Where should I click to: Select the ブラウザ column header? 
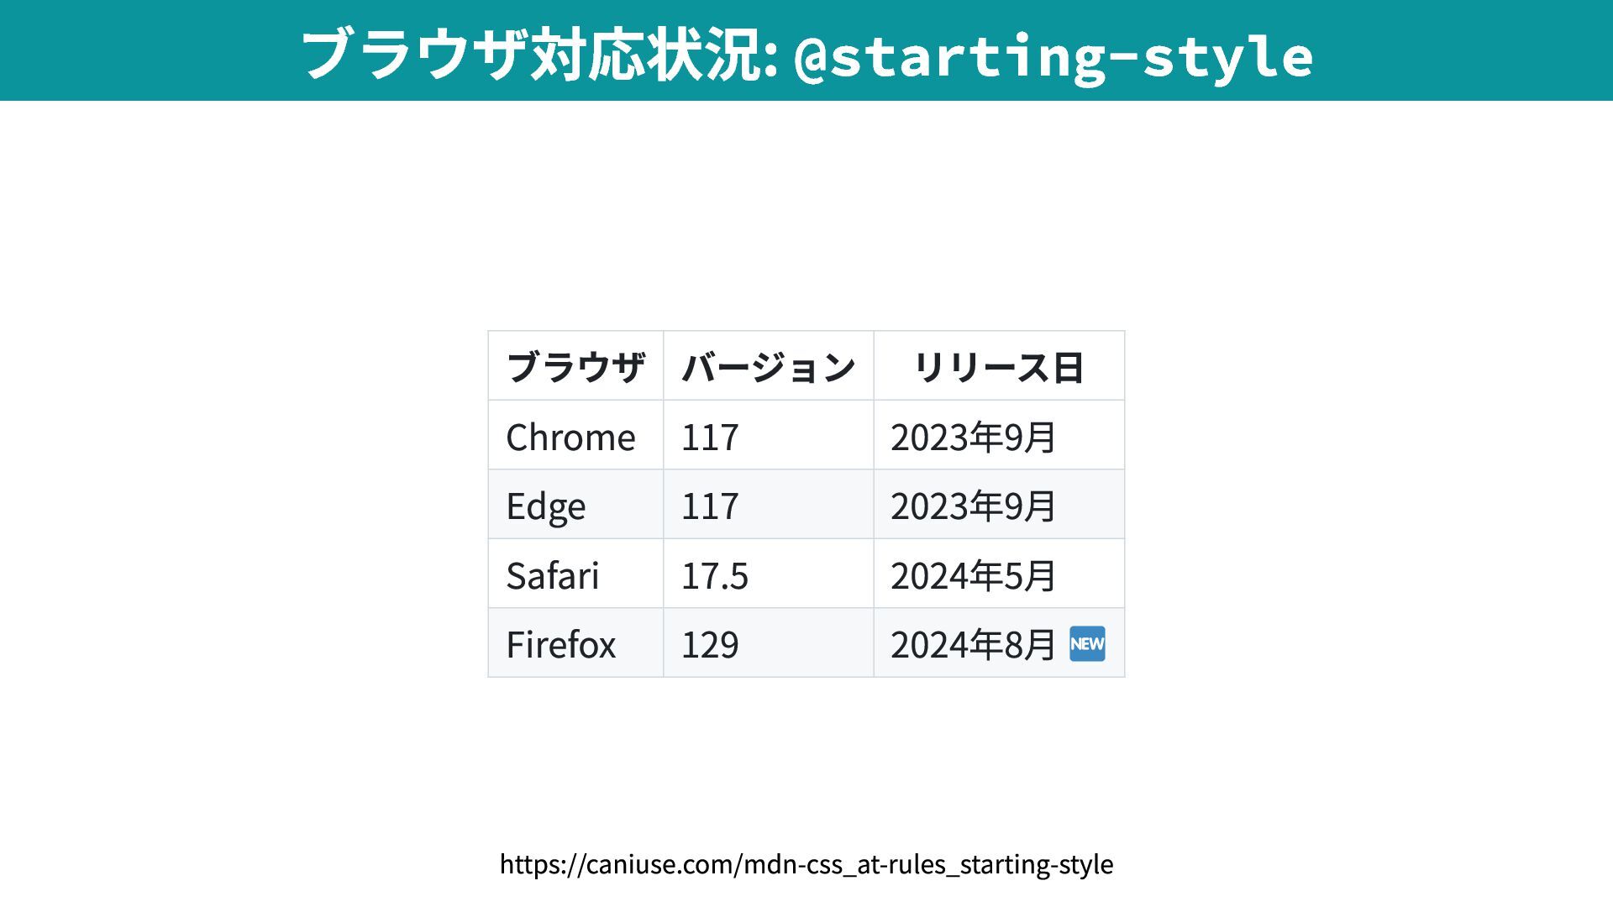[575, 367]
